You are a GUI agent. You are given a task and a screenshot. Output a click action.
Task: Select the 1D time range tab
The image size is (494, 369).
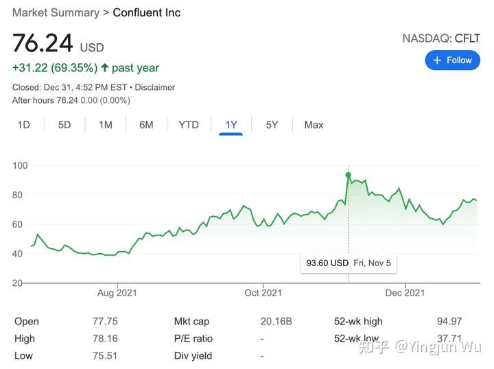[x=23, y=125]
